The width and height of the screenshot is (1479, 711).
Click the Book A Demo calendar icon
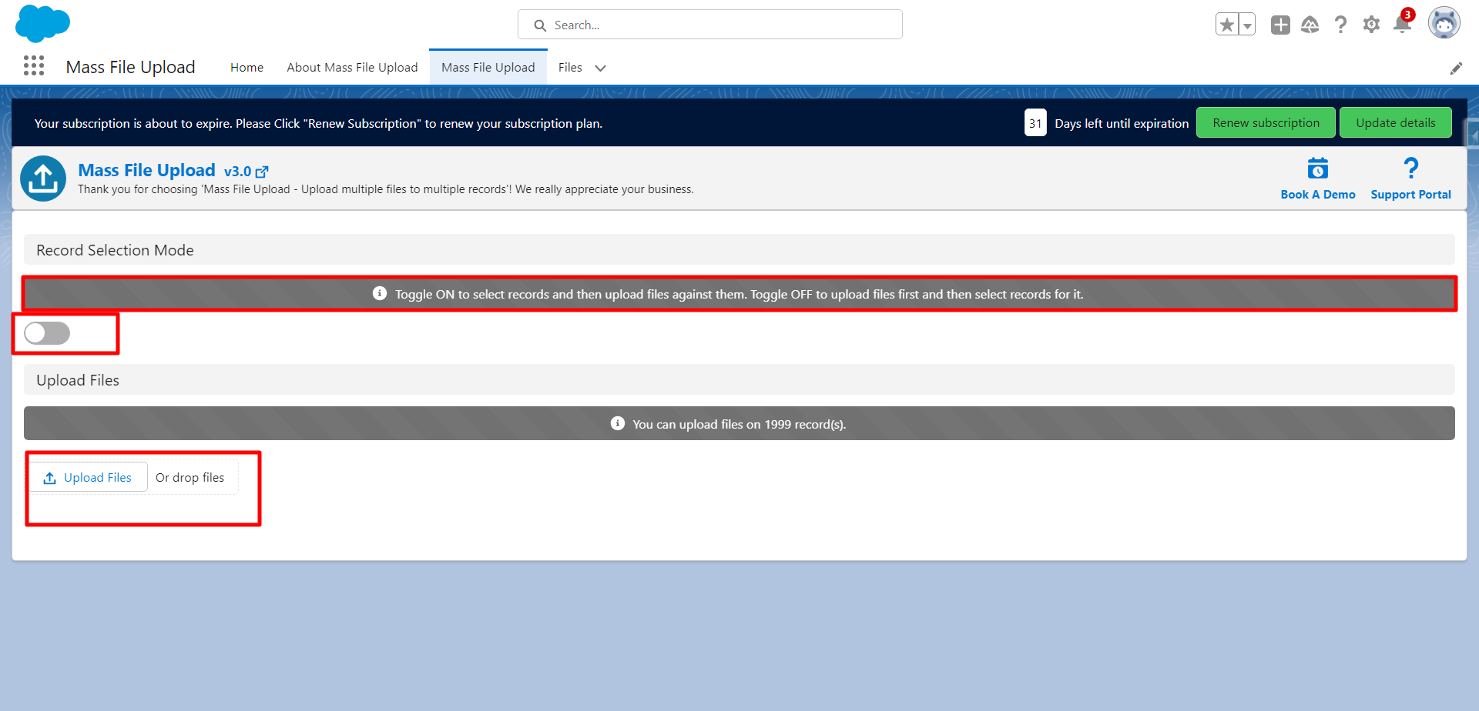pos(1318,168)
